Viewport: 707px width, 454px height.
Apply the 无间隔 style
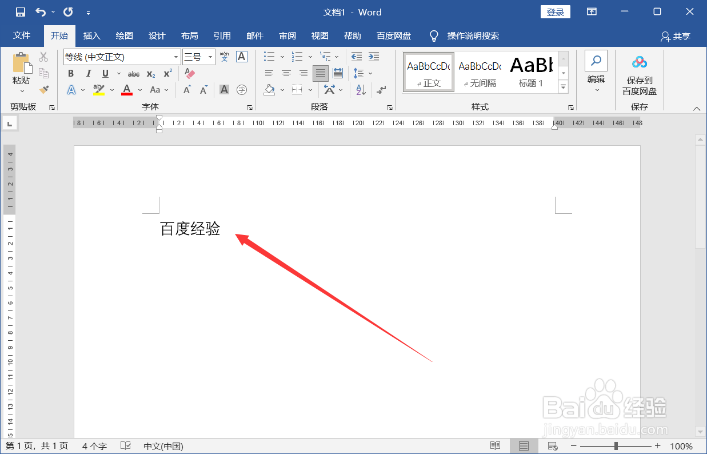tap(480, 72)
